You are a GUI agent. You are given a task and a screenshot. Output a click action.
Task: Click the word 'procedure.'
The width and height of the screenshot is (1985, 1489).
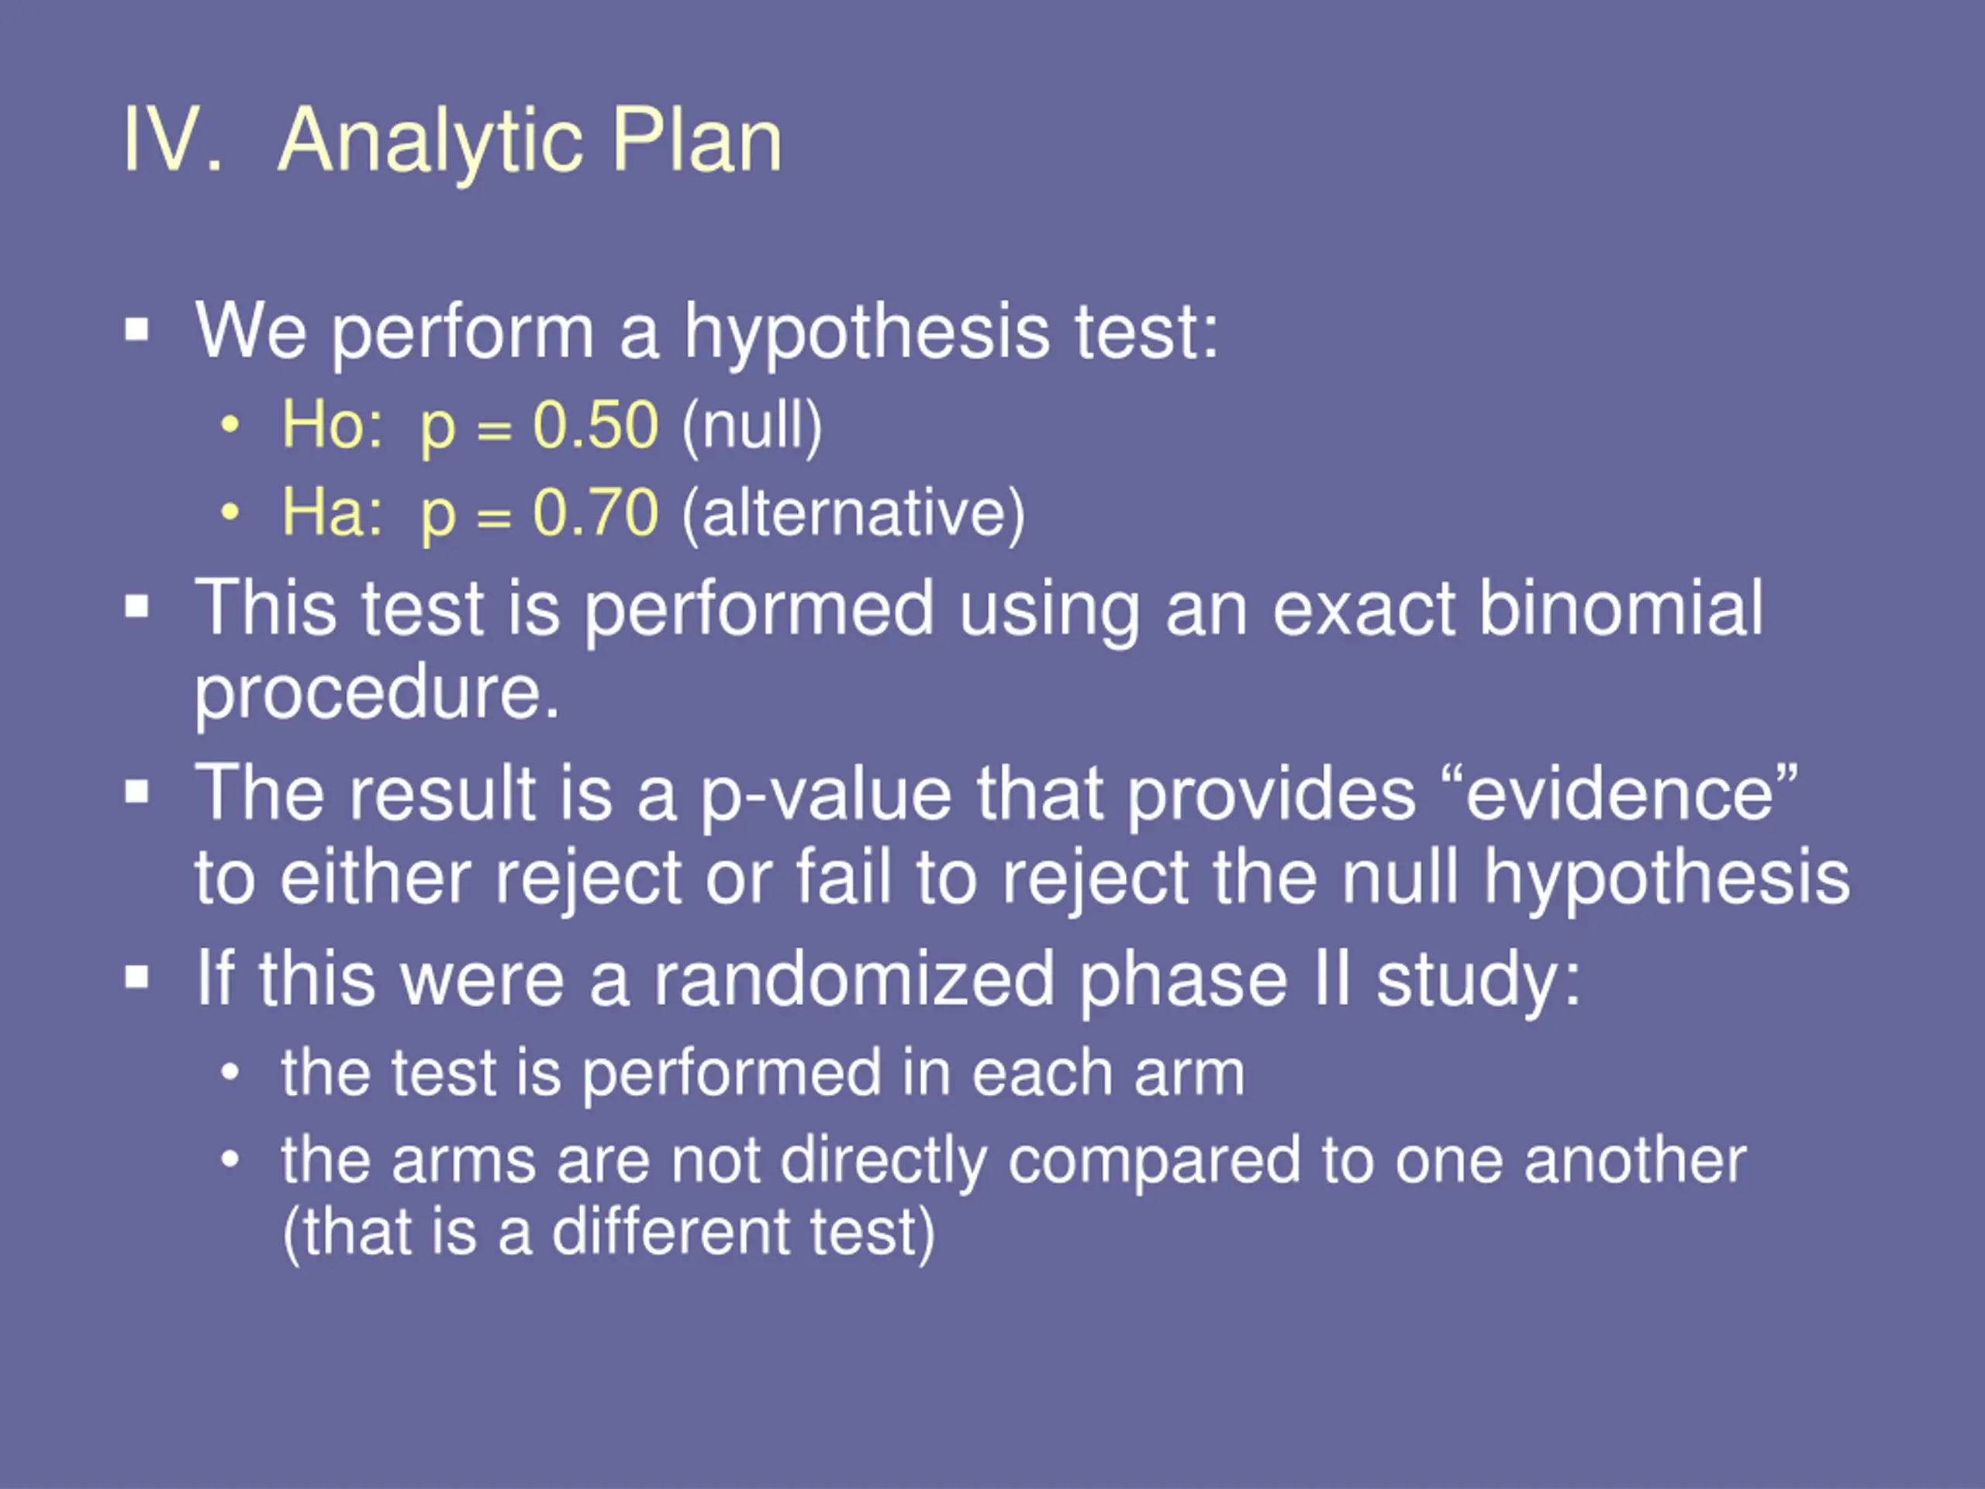[x=377, y=694]
